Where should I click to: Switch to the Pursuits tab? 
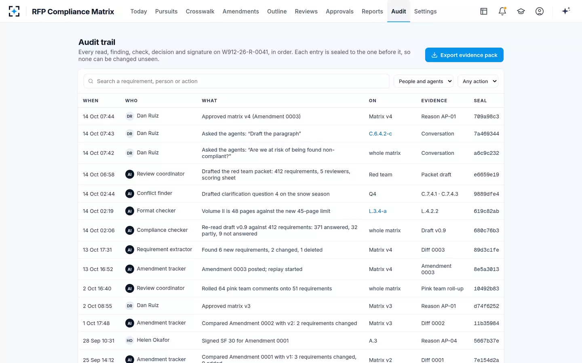166,11
